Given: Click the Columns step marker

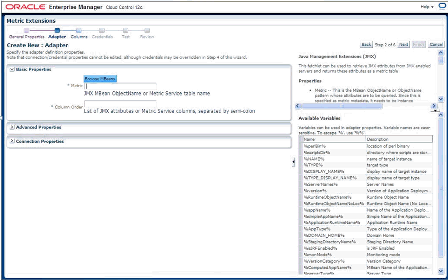Looking at the screenshot, I should click(x=79, y=30).
